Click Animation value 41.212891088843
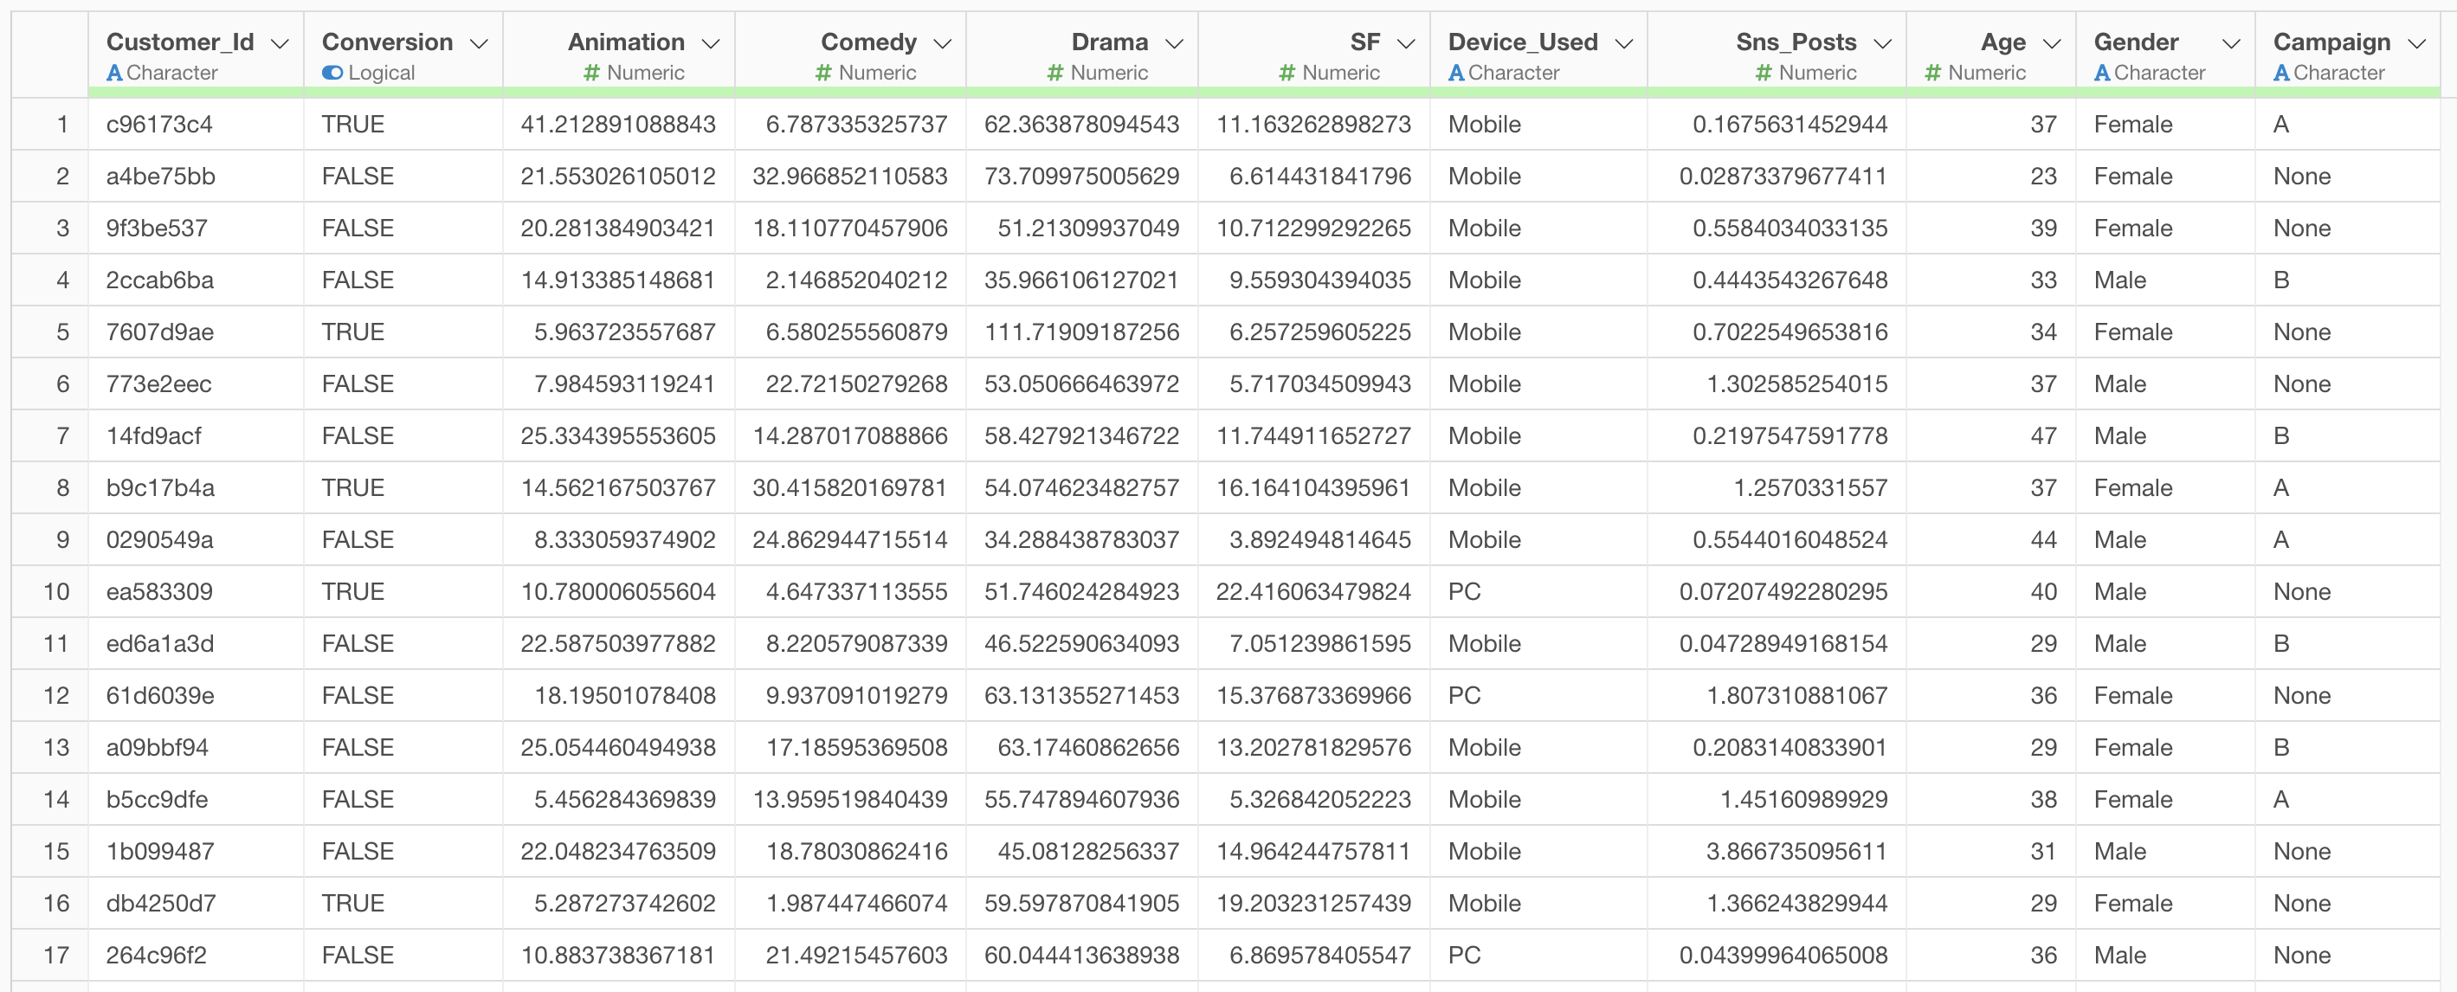The image size is (2457, 992). 618,124
